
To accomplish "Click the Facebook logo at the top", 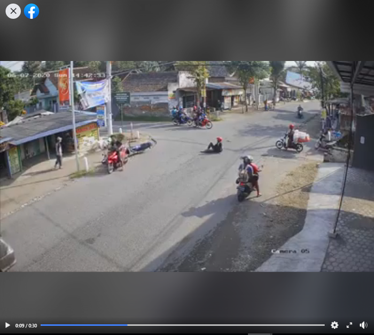I will coord(32,11).
